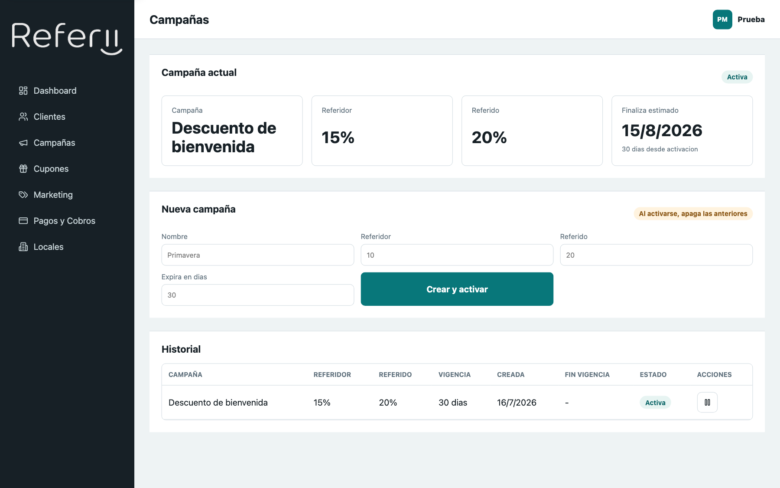
Task: Click the Referu logo
Action: pyautogui.click(x=67, y=39)
